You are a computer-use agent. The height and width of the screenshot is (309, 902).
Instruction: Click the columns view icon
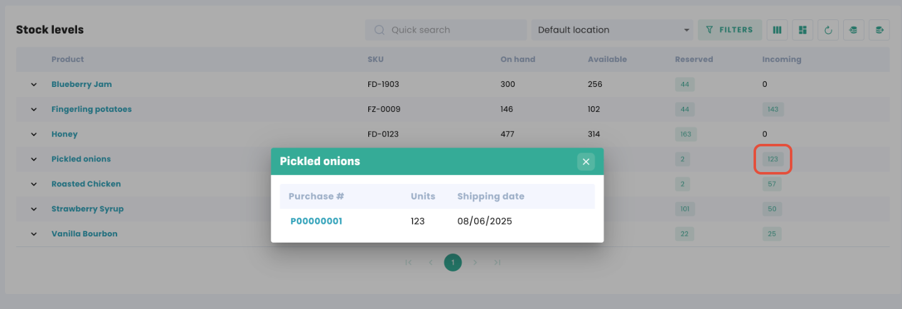[x=777, y=29]
